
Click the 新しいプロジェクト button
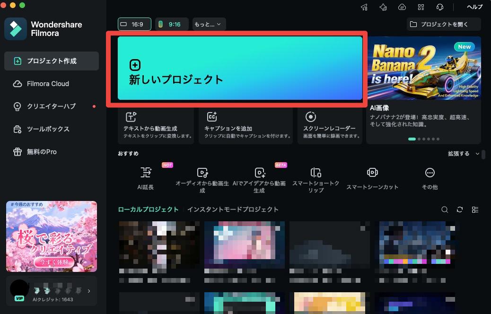coord(238,68)
